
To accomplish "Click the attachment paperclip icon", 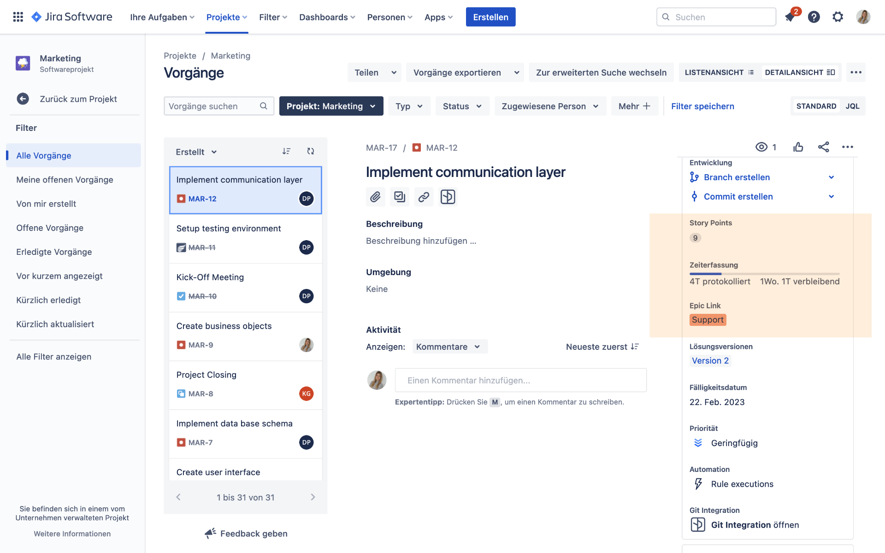I will tap(375, 197).
